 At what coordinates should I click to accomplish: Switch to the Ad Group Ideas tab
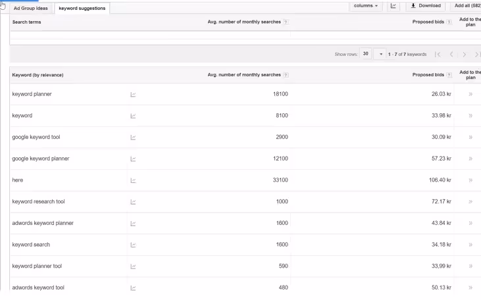31,9
